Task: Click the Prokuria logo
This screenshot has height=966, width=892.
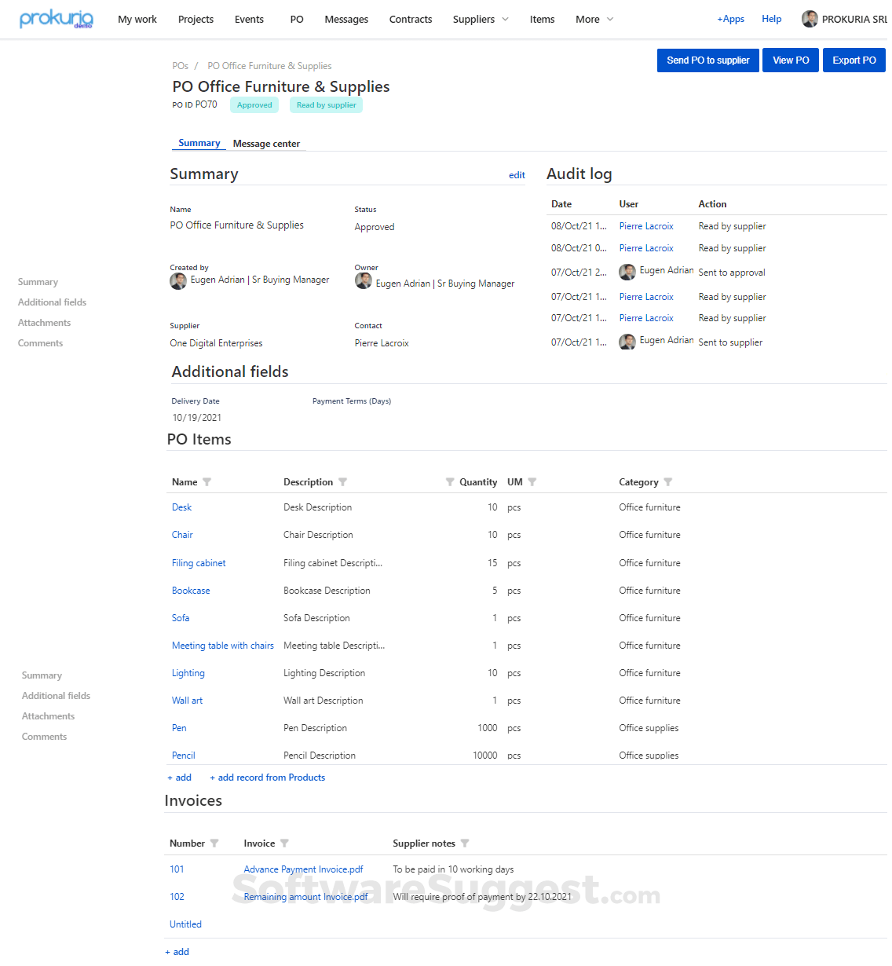Action: click(x=56, y=19)
